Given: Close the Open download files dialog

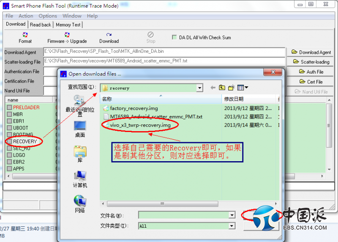Looking at the screenshot, I should click(273, 72).
